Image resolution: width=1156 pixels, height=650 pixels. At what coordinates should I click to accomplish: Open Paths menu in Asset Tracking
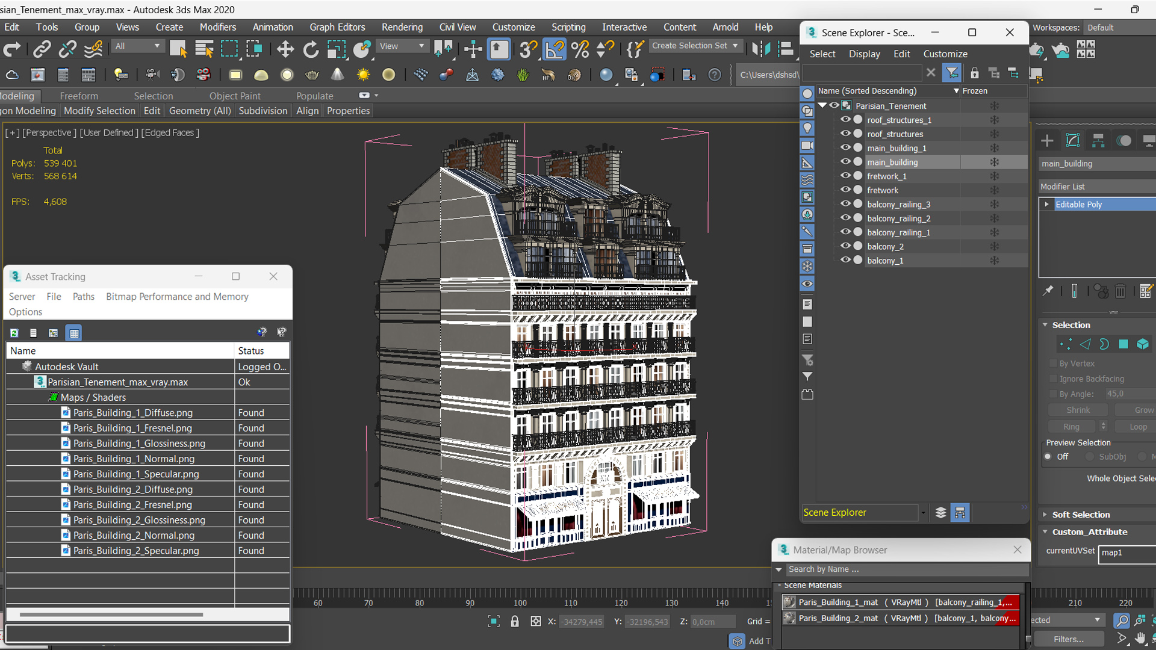[x=84, y=297]
